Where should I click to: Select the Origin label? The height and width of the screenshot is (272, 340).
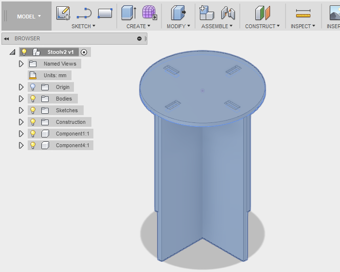point(63,87)
